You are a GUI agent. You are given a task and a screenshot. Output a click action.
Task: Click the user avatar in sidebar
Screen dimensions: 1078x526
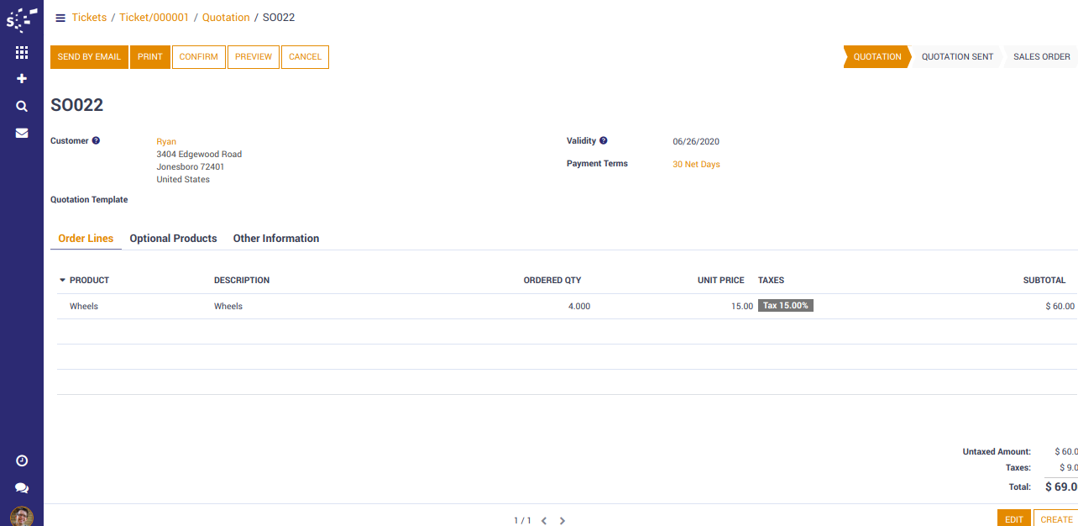click(22, 516)
